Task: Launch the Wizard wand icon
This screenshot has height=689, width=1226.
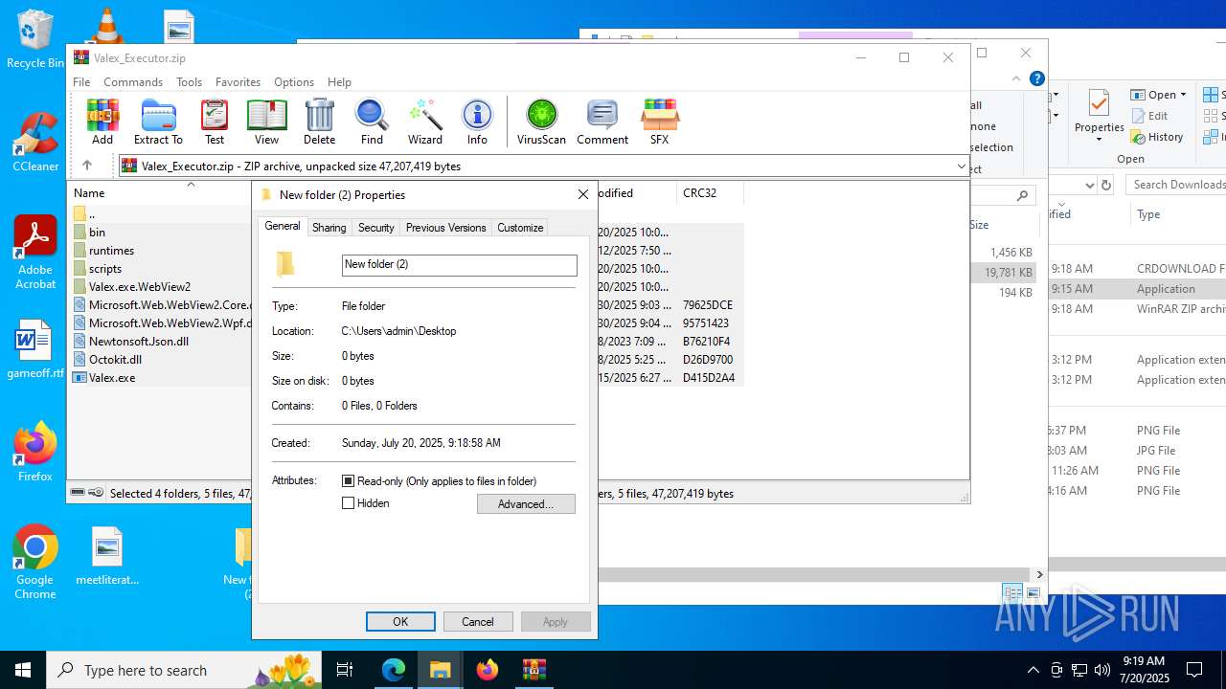Action: 425,122
